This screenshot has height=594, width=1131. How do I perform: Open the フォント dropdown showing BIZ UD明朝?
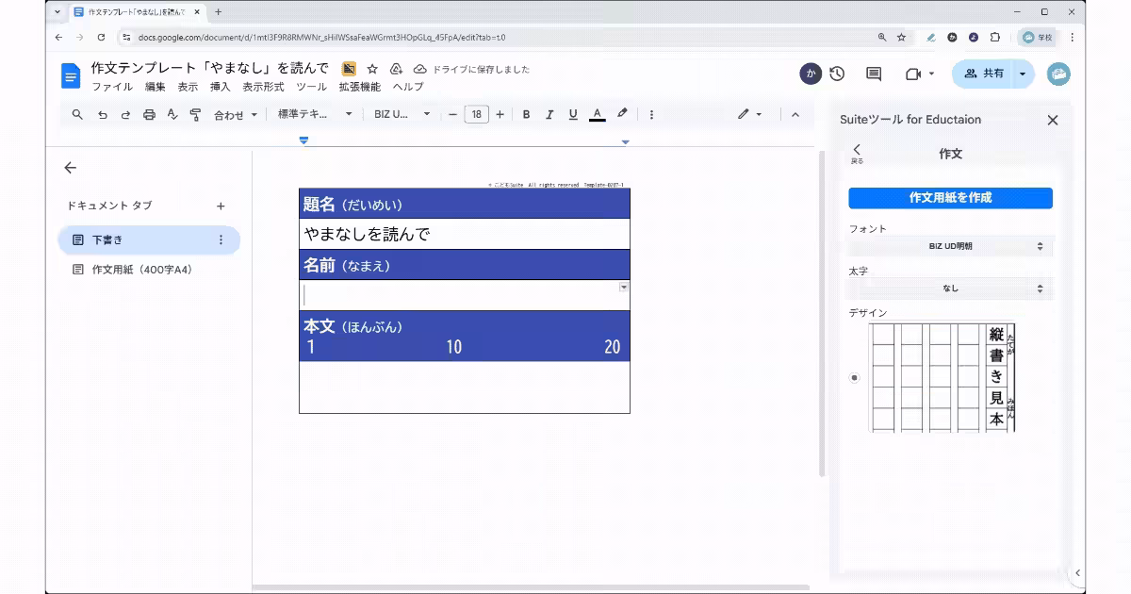pos(949,246)
